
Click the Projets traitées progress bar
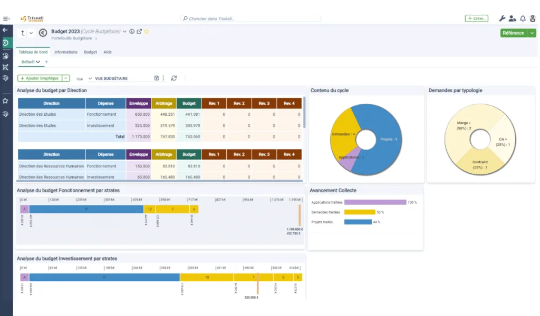coord(358,222)
